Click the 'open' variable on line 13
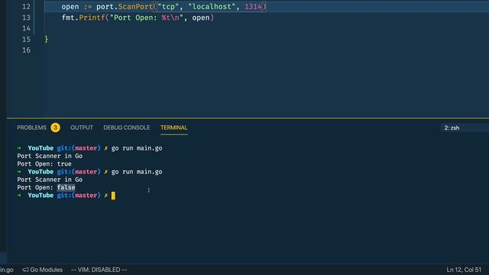Image resolution: width=489 pixels, height=275 pixels. (201, 18)
